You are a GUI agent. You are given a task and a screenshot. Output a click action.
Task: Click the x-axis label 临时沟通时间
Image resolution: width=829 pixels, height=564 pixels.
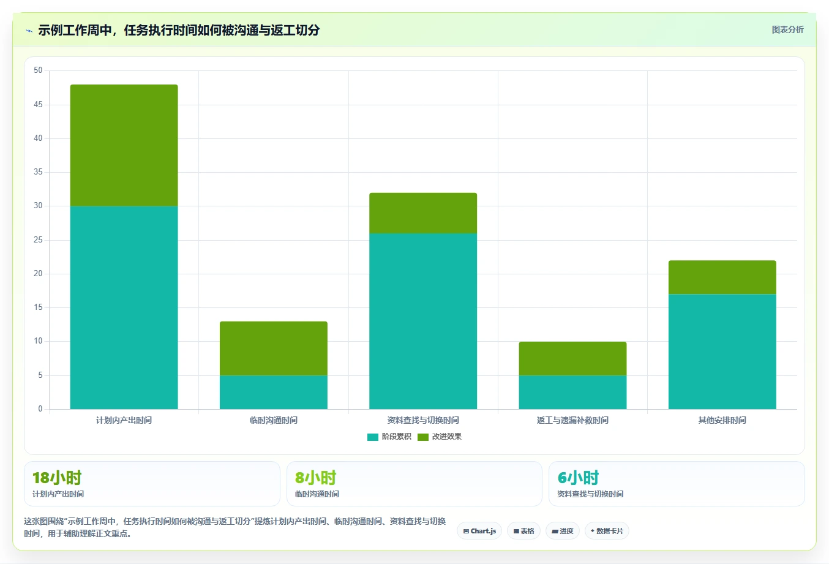(274, 420)
